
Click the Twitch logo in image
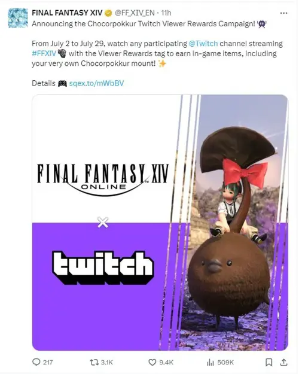103,267
